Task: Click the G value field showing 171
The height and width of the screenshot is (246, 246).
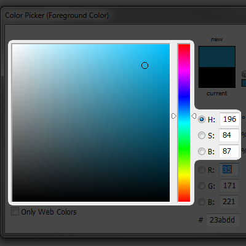Action: pos(229,186)
